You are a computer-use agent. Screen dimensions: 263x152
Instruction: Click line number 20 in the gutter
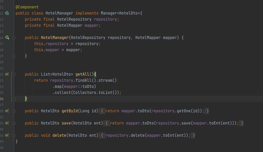2,62
